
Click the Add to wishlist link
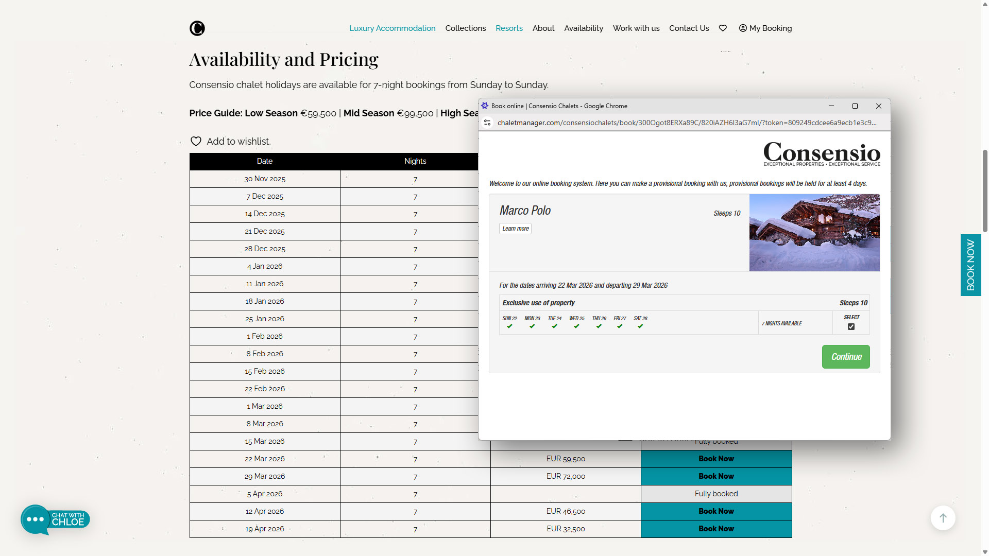click(x=238, y=142)
